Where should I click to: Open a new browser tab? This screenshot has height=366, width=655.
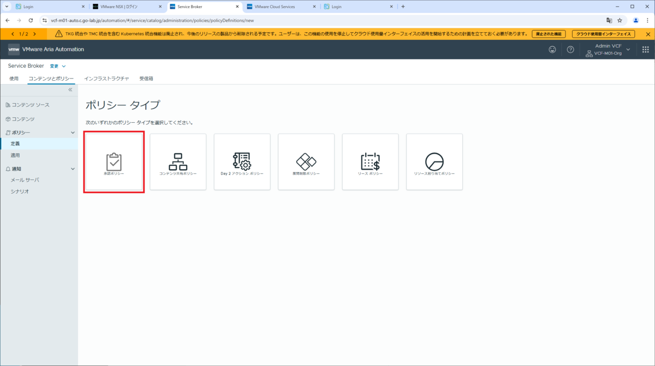[403, 7]
